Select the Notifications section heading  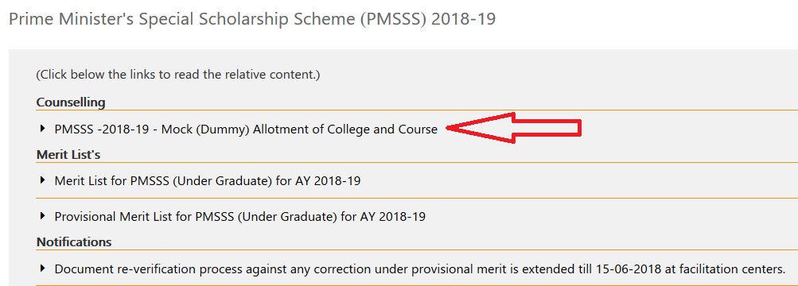tap(74, 242)
